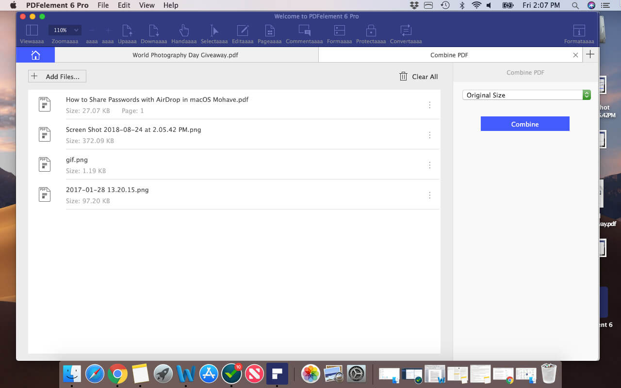Open the Format info panel icon
621x388 pixels.
[579, 31]
